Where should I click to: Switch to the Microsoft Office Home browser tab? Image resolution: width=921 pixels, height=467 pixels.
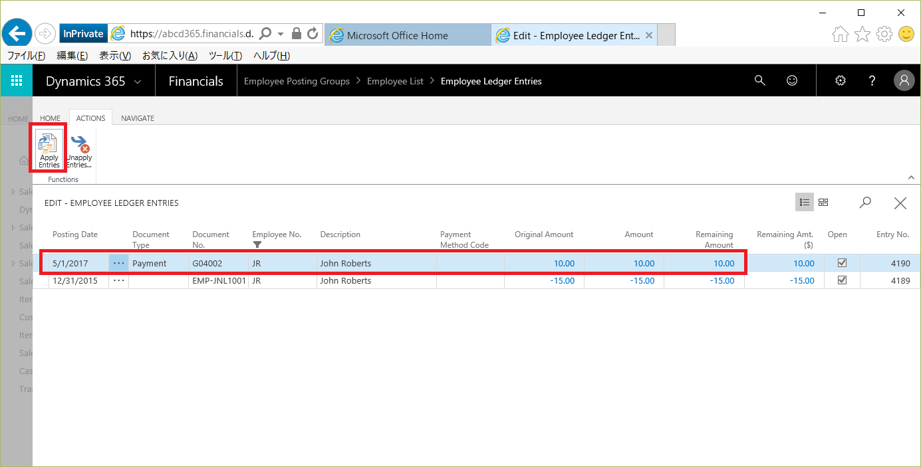[x=408, y=36]
